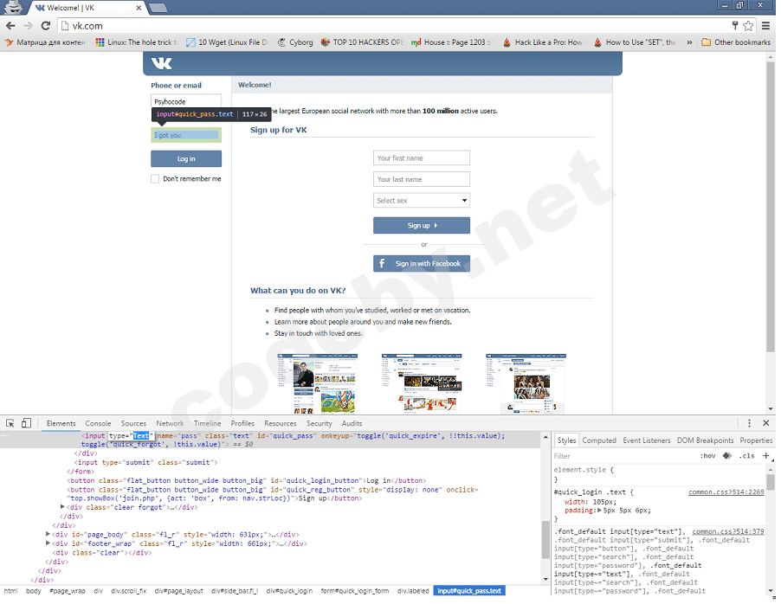The image size is (781, 604).
Task: Click the key icon in address bar
Action: point(735,26)
